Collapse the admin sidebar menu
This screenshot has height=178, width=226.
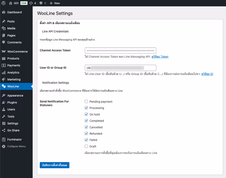coord(16,146)
